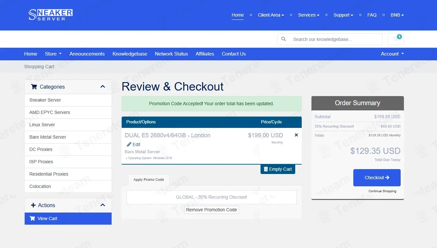Click the Actions plus icon
This screenshot has height=248, width=437.
(33, 205)
